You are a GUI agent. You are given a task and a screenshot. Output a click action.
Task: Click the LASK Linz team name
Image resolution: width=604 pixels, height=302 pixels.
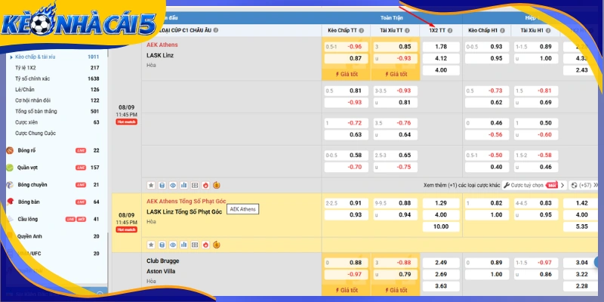click(x=160, y=55)
